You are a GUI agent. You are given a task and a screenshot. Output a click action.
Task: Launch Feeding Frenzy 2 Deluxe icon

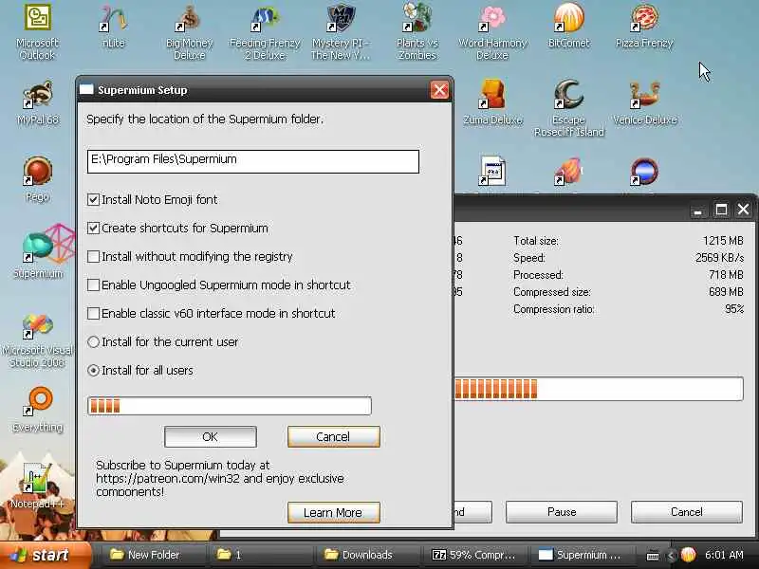(265, 31)
